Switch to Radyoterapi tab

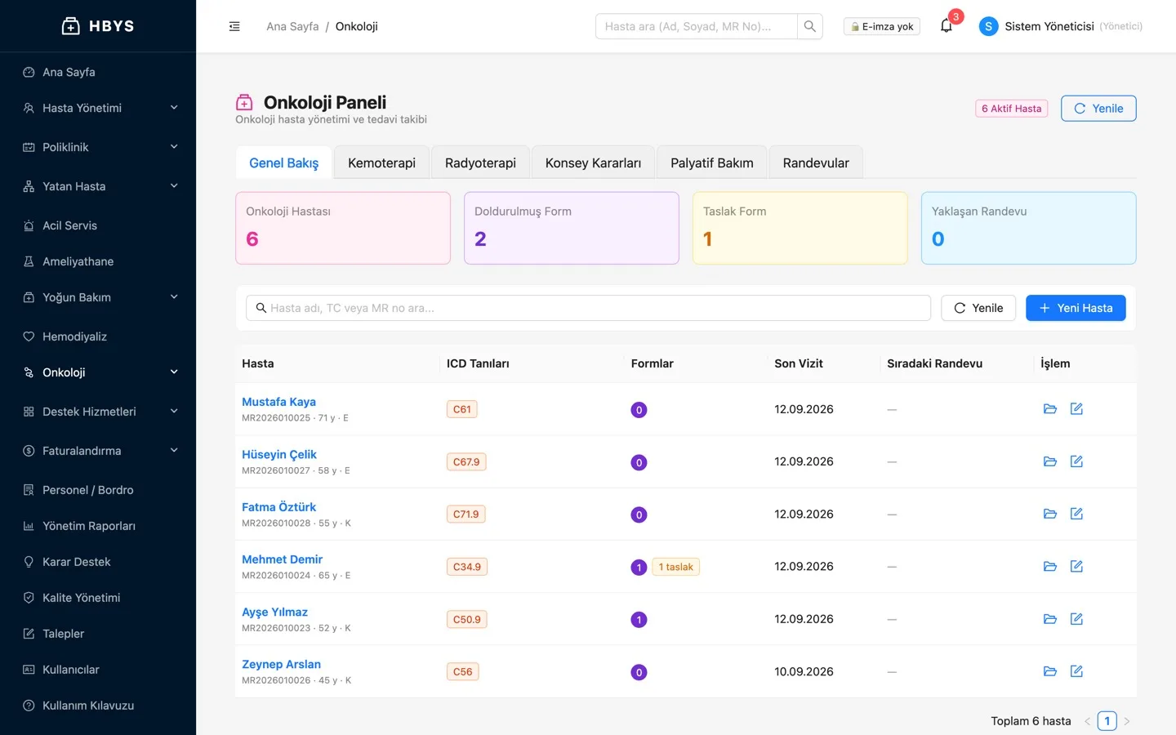click(480, 163)
